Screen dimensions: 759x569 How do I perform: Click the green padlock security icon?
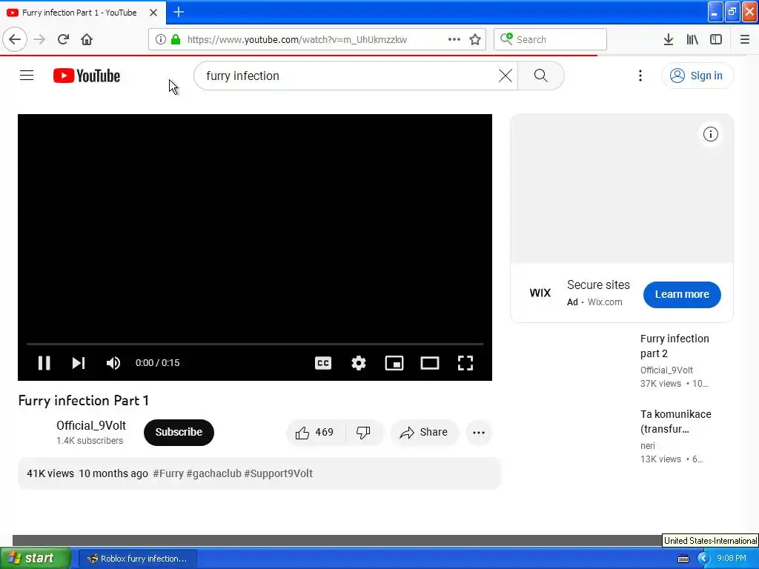(176, 39)
